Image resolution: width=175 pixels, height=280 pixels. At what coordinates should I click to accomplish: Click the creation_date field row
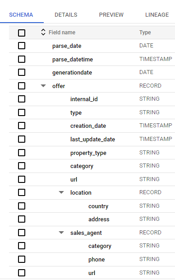[92, 126]
